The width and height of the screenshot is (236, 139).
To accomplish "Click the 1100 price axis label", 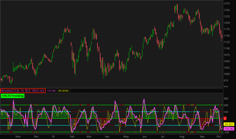I will click(227, 48).
